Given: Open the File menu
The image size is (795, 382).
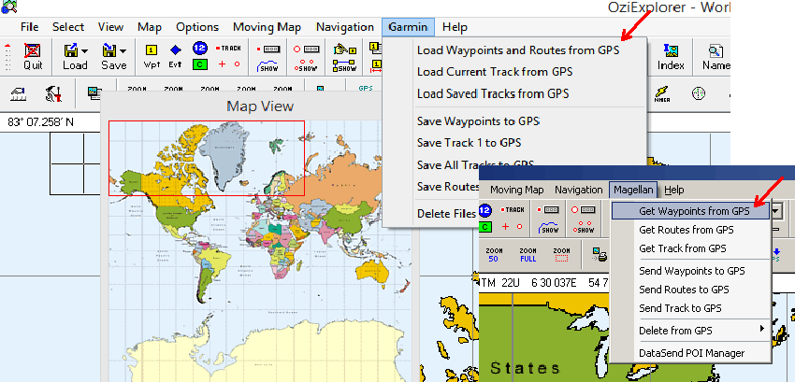Looking at the screenshot, I should tap(29, 27).
